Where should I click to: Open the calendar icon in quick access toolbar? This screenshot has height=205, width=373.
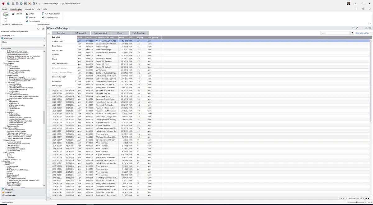coord(17,3)
